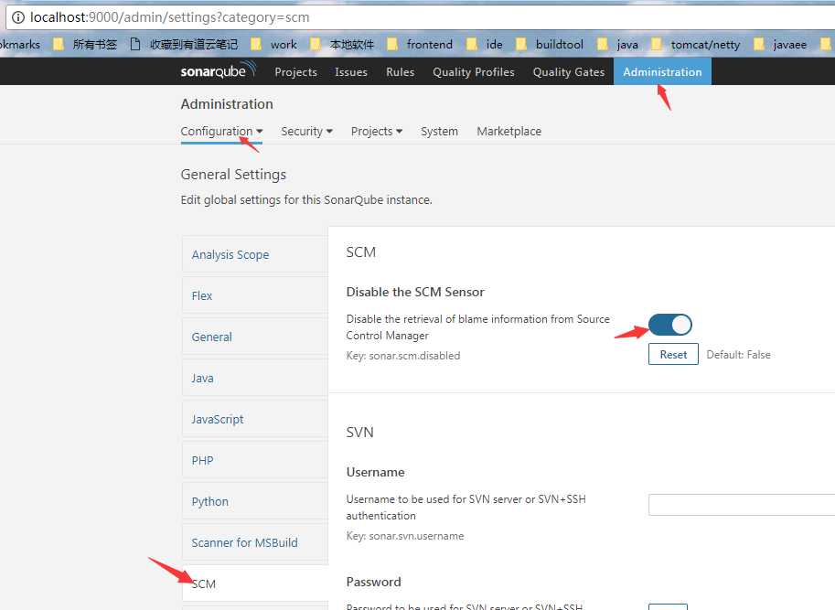Click the General Settings heading
Viewport: 835px width, 610px height.
click(x=233, y=175)
